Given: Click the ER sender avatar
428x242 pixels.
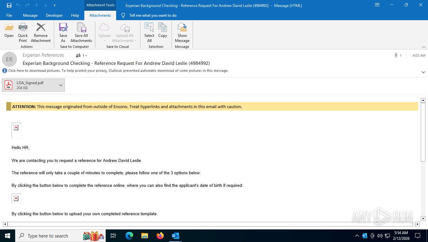Looking at the screenshot, I should (x=9, y=59).
